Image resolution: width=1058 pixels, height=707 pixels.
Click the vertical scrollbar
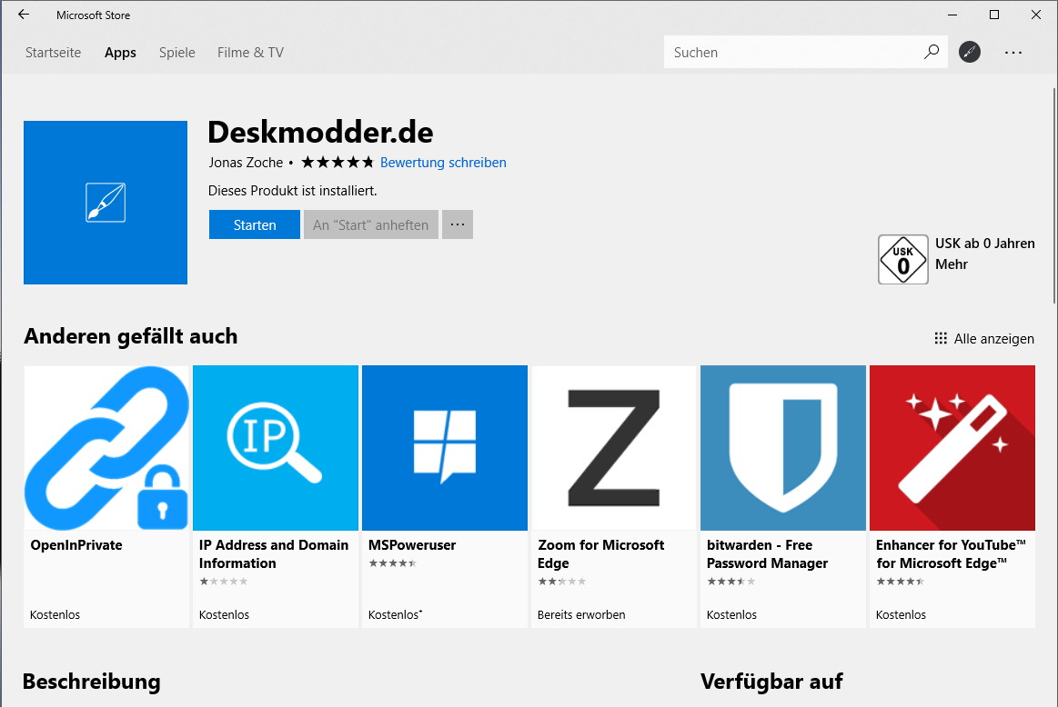1054,195
